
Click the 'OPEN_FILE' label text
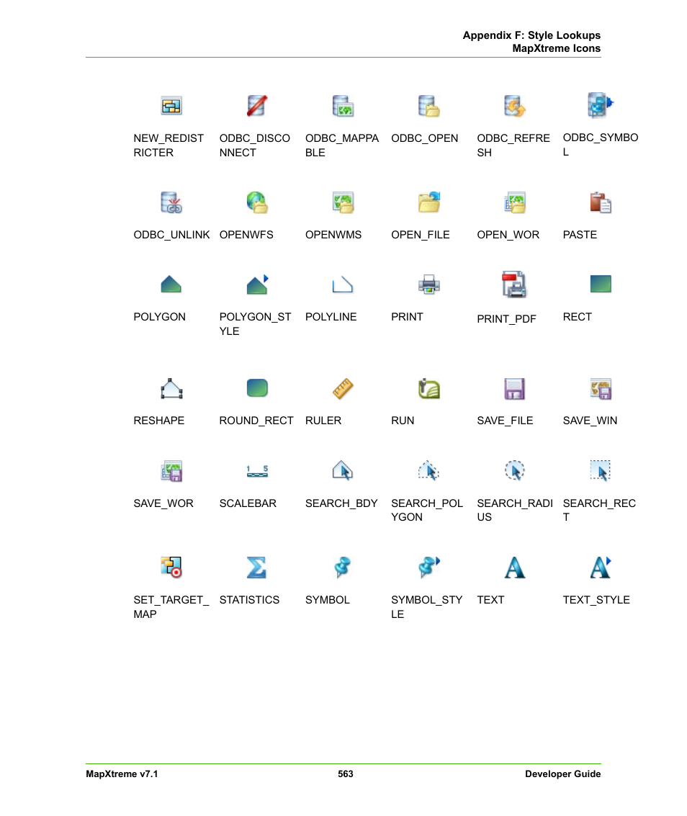[x=421, y=235]
